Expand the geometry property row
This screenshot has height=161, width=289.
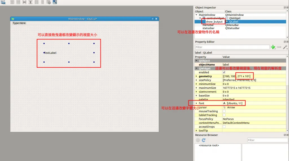[196, 76]
